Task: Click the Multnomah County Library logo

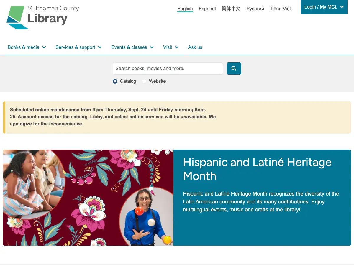Action: click(43, 17)
